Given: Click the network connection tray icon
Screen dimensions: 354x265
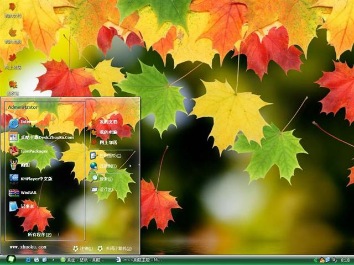Looking at the screenshot, I should (327, 260).
